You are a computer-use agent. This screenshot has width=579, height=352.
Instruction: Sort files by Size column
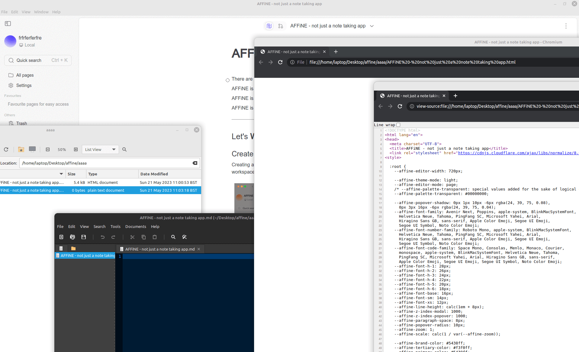[x=76, y=174]
